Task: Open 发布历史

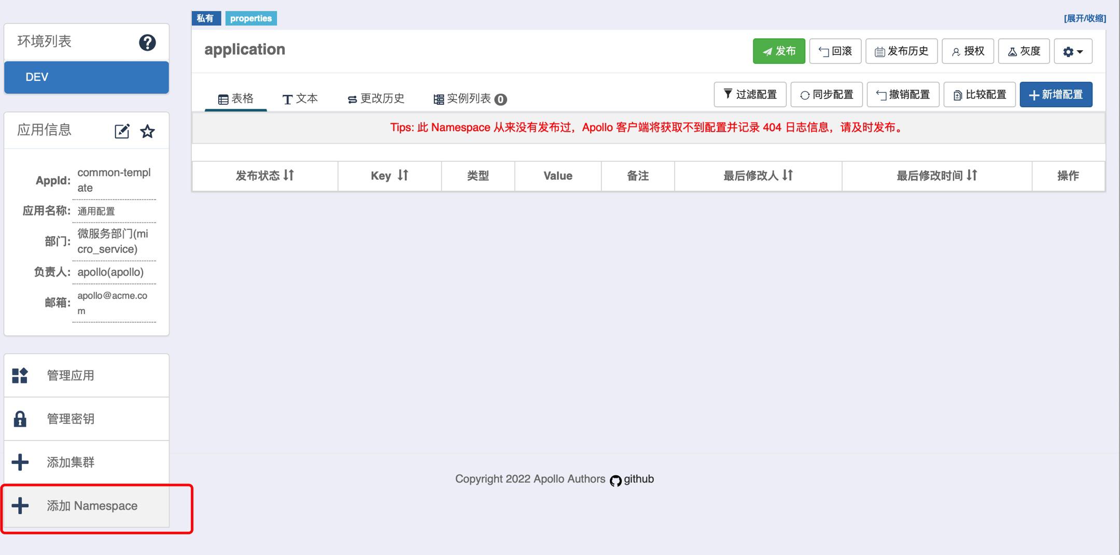Action: coord(901,51)
